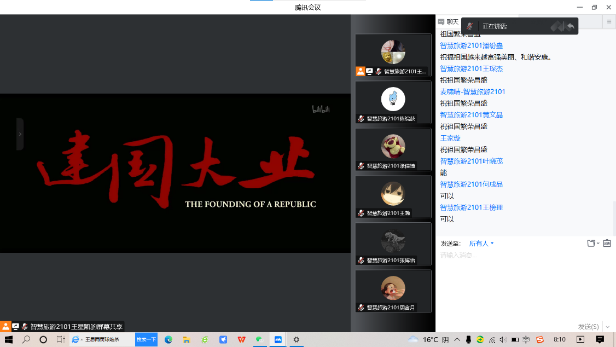The width and height of the screenshot is (616, 347).
Task: Select sender name 智慧旅游2101王榜理 in chat
Action: coord(472,207)
